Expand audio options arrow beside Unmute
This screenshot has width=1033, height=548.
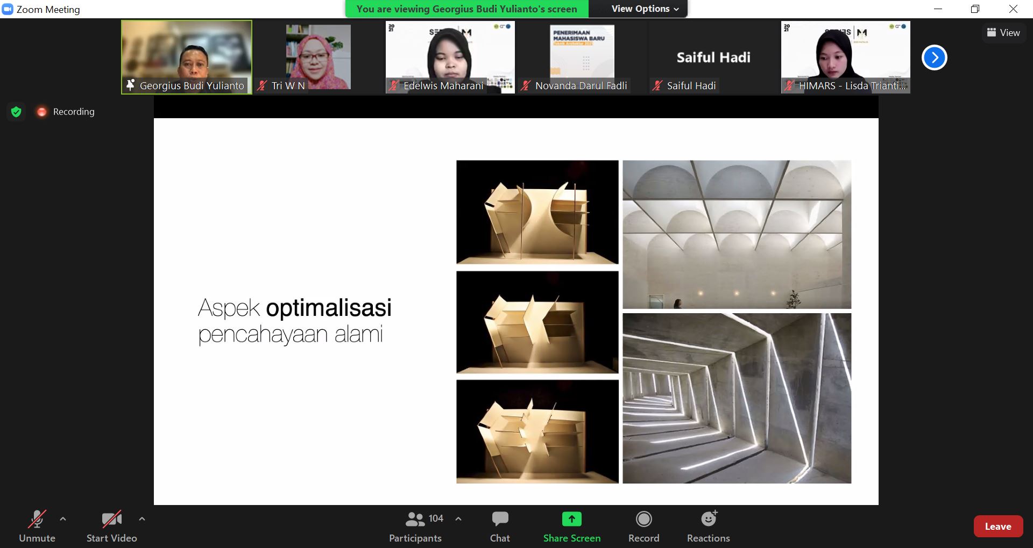63,519
